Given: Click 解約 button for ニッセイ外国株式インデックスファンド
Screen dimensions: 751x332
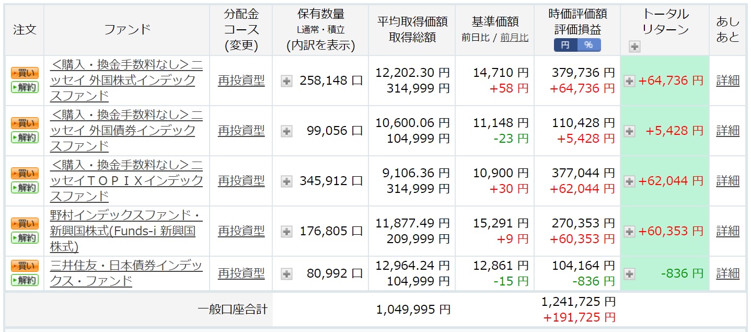Looking at the screenshot, I should pos(25,87).
